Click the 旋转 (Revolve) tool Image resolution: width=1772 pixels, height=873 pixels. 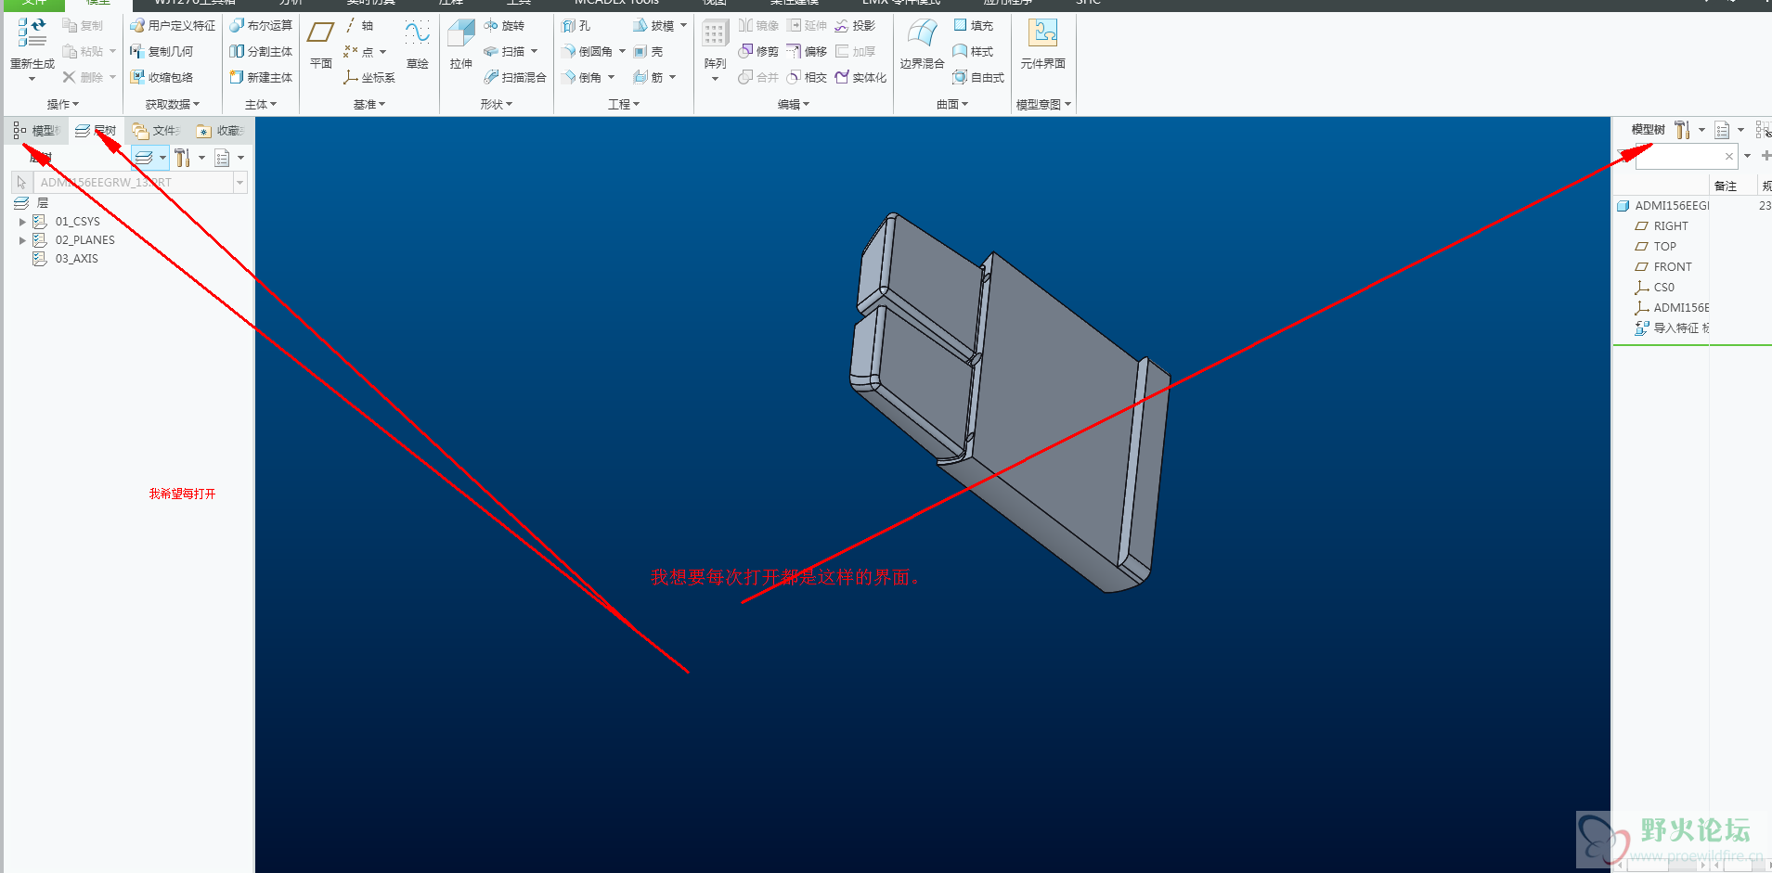tap(504, 26)
